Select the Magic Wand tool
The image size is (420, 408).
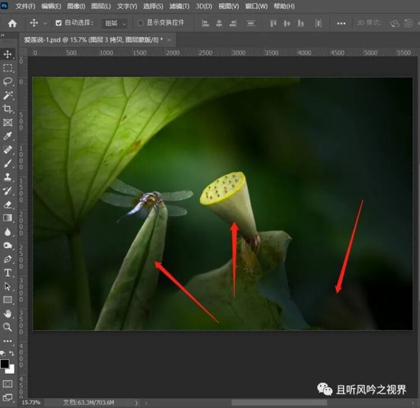click(8, 95)
